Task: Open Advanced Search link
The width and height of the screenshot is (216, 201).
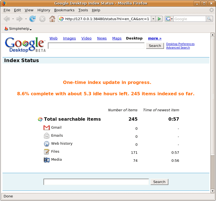Action: [x=178, y=47]
